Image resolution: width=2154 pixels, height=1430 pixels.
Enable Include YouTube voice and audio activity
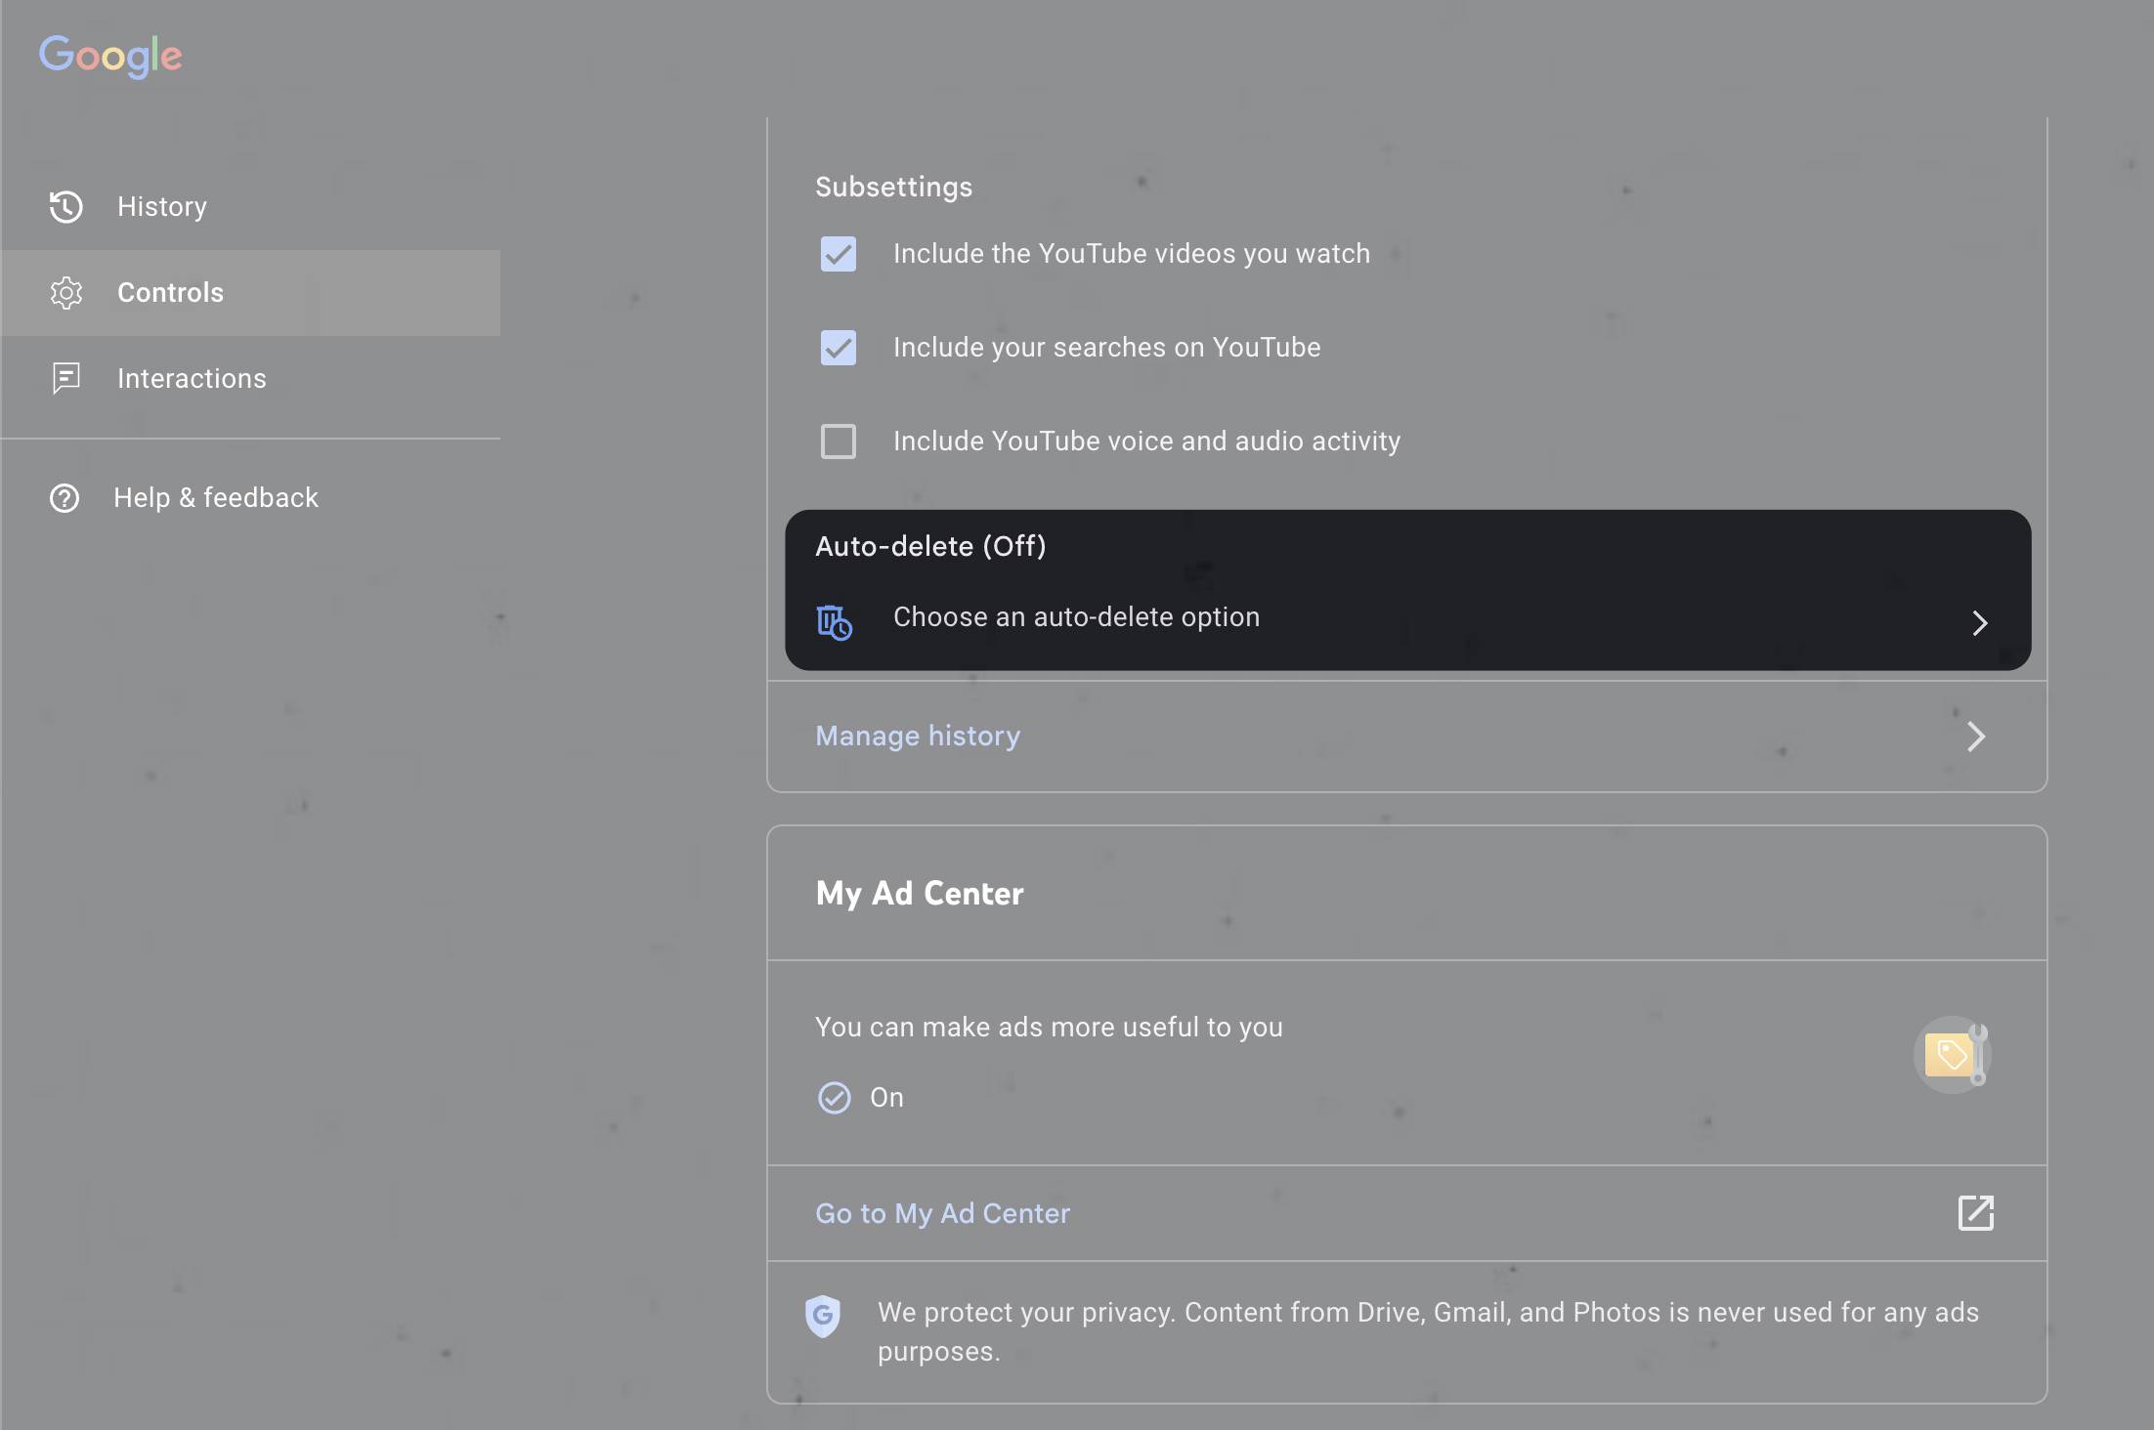838,442
